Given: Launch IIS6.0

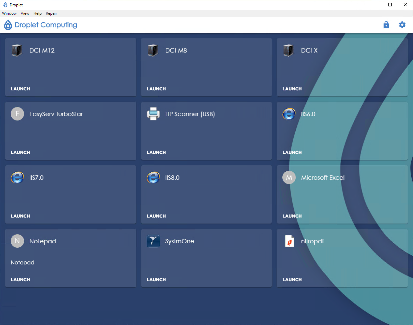Looking at the screenshot, I should coord(292,152).
